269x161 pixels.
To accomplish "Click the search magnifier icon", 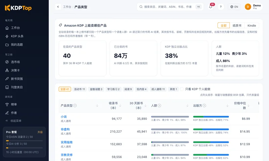I will pos(141,7).
